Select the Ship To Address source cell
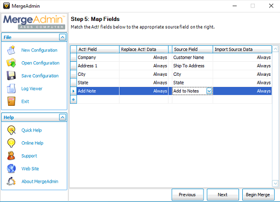Image resolution: width=280 pixels, height=202 pixels. [192, 66]
